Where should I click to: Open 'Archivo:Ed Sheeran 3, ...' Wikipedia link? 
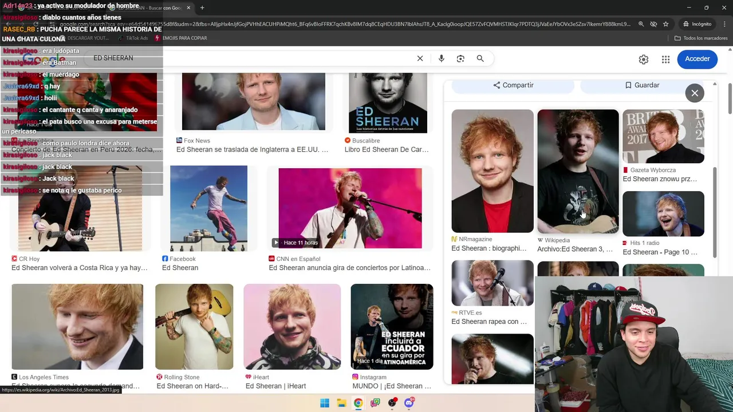click(x=575, y=249)
